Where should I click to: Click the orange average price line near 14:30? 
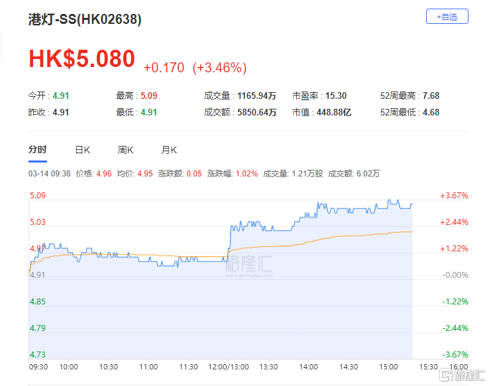click(349, 236)
